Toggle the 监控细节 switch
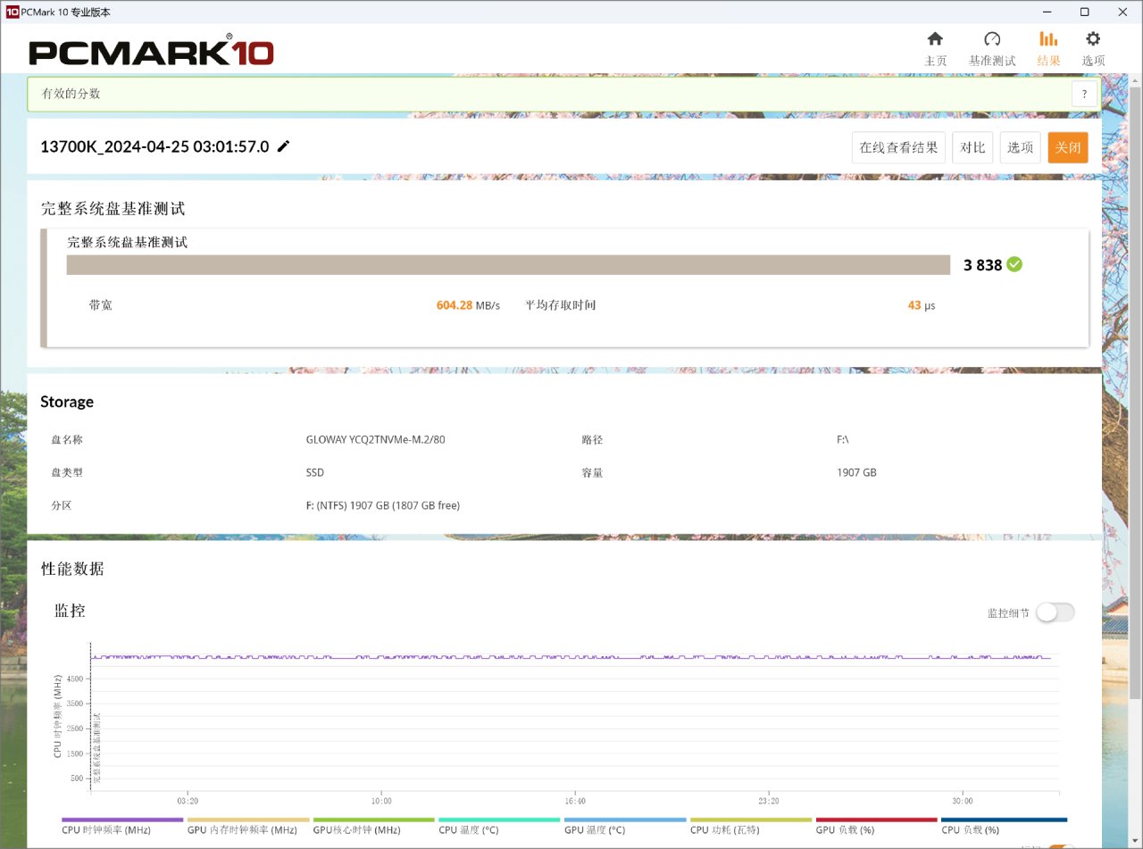This screenshot has height=849, width=1143. click(x=1055, y=612)
